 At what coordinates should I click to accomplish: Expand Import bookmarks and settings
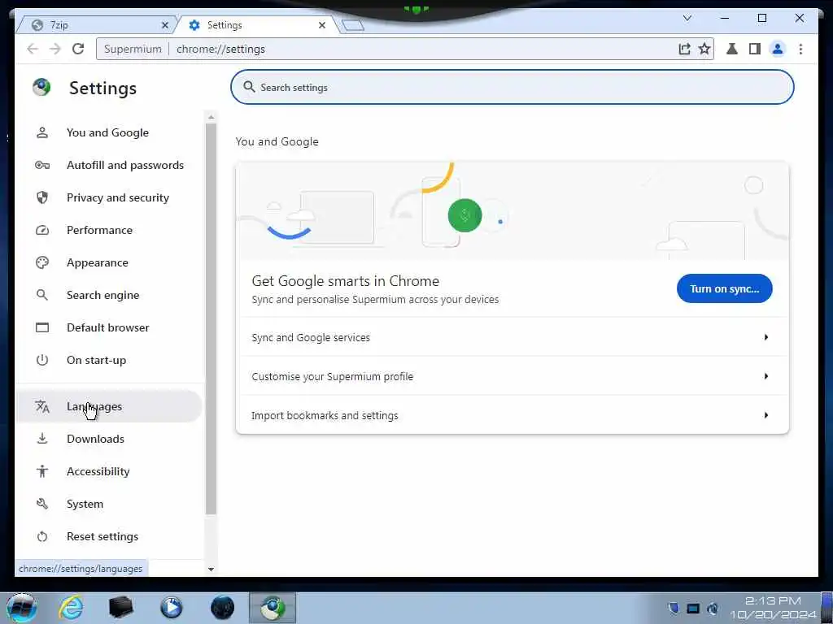click(512, 415)
